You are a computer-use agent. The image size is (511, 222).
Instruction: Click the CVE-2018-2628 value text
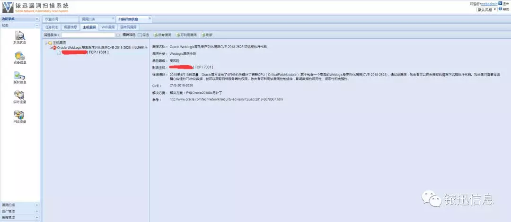(x=181, y=85)
